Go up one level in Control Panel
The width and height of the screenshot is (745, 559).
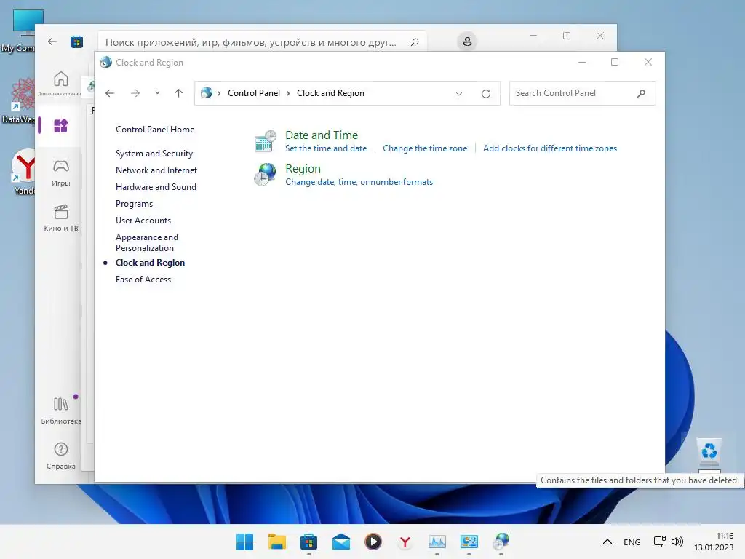179,93
